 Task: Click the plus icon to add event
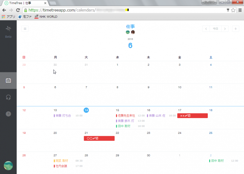tap(236, 29)
